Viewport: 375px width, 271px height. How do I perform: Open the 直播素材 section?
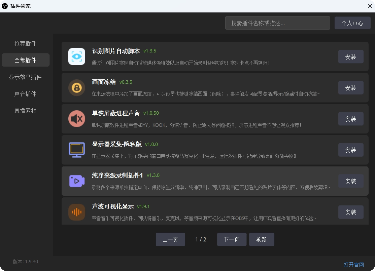25,110
